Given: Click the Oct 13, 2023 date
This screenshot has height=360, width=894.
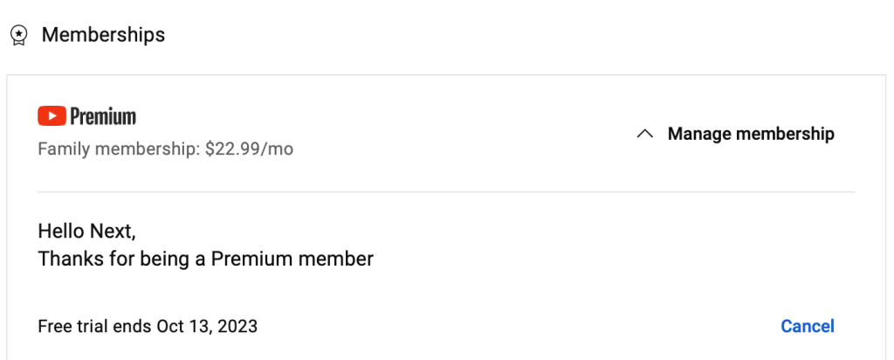Looking at the screenshot, I should pyautogui.click(x=207, y=327).
